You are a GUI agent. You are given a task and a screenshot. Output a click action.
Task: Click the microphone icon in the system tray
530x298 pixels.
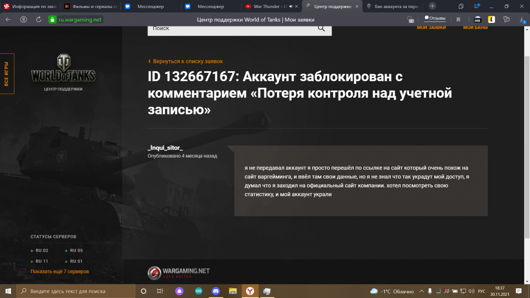click(x=430, y=291)
